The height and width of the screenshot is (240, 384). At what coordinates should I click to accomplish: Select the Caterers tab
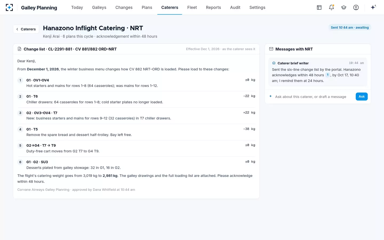tap(170, 7)
